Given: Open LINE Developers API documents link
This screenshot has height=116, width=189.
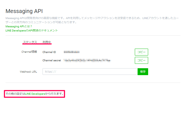Looking at the screenshot, I should tap(32, 31).
